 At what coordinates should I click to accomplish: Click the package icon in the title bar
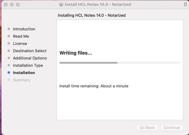61,5
